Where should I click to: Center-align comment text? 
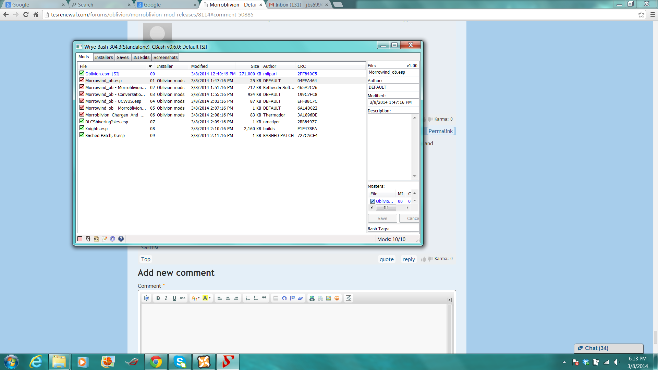click(x=228, y=298)
